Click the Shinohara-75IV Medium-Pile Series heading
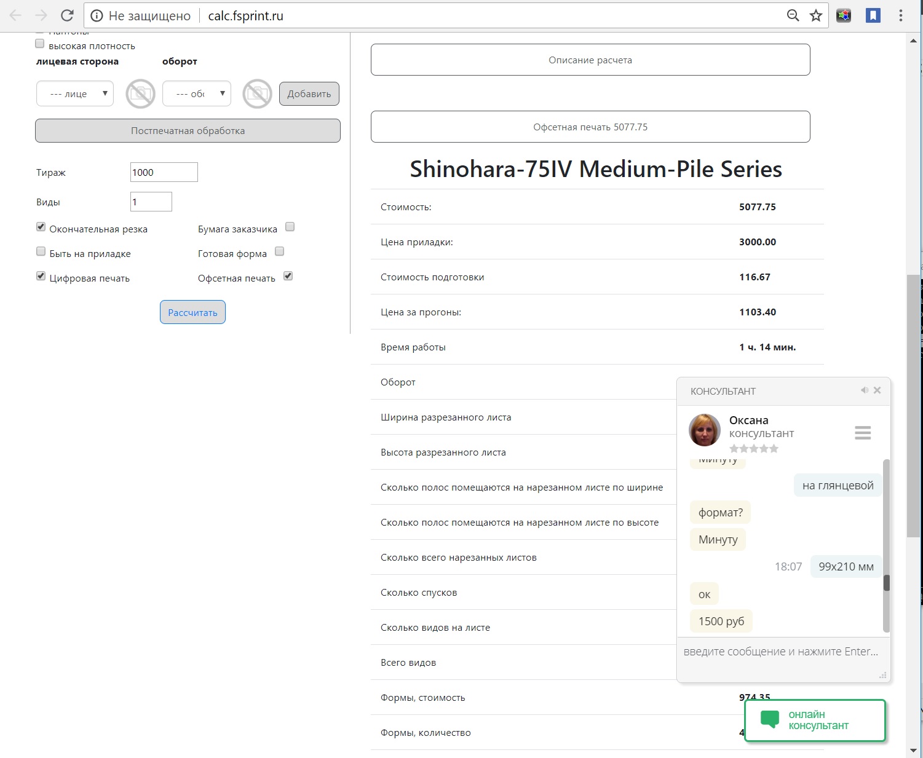Screen dimensions: 923x758 (x=596, y=169)
